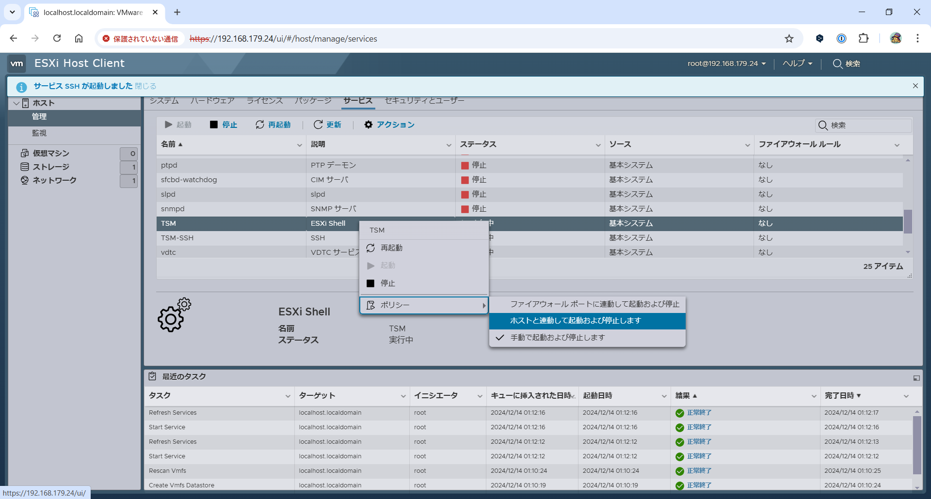
Task: Click the 停止 stop toolbar button
Action: point(224,125)
